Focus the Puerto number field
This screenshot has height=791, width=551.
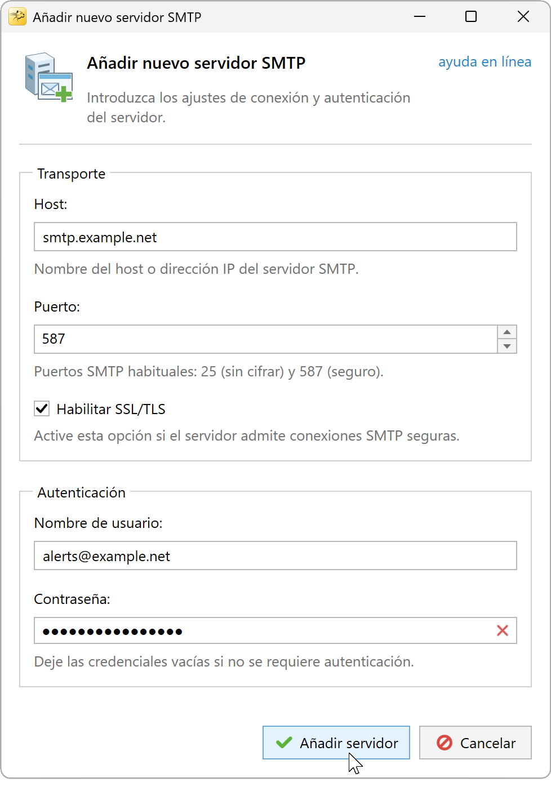(266, 339)
